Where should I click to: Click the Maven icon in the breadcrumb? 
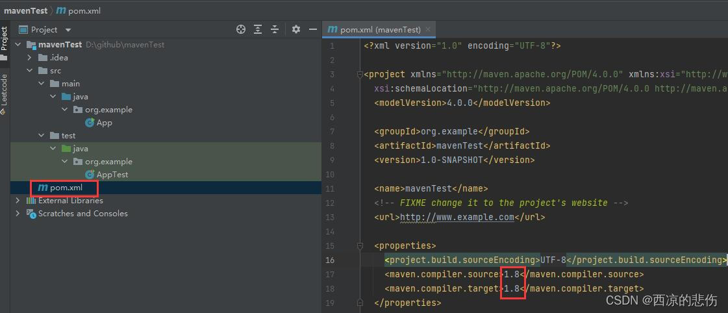61,10
